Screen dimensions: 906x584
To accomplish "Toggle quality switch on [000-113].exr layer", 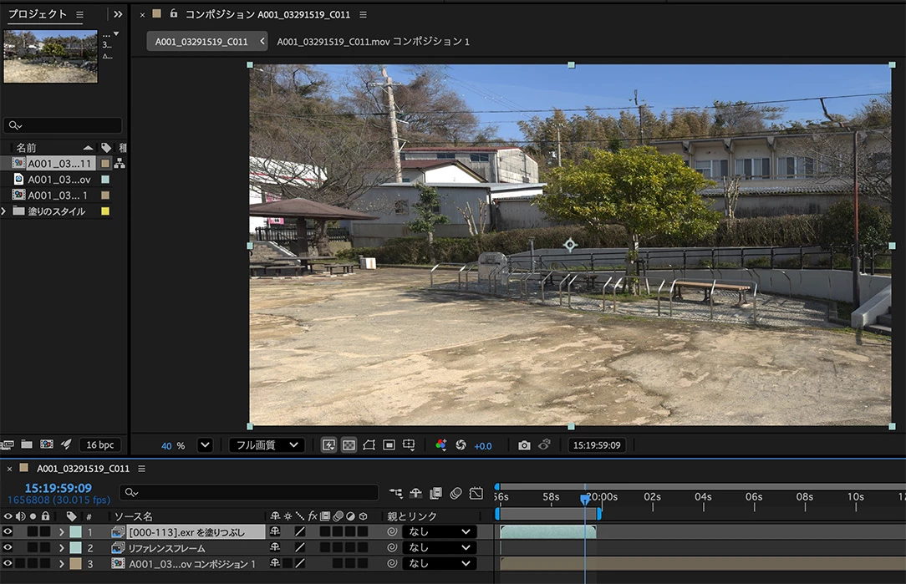I will click(300, 531).
